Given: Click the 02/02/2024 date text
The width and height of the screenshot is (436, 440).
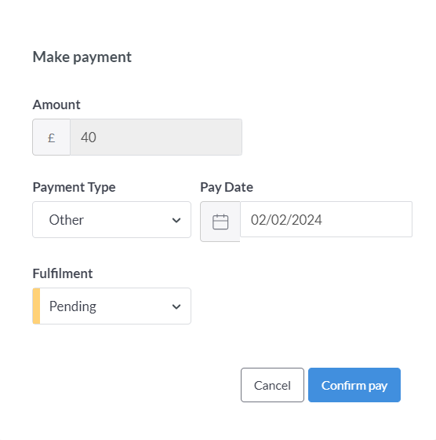Looking at the screenshot, I should [x=286, y=220].
